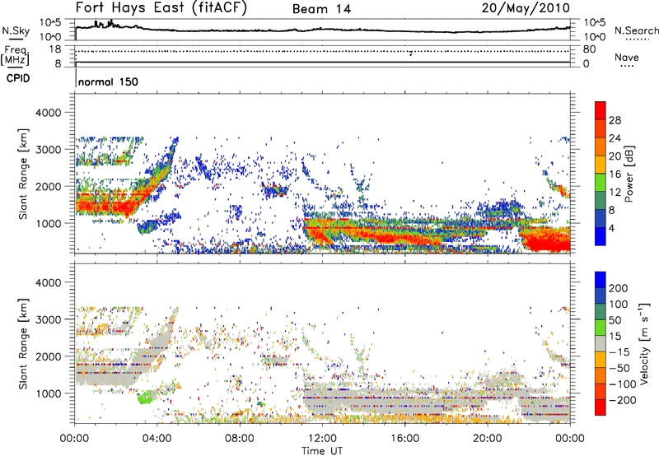Select the "Beam 14" label

click(x=321, y=9)
